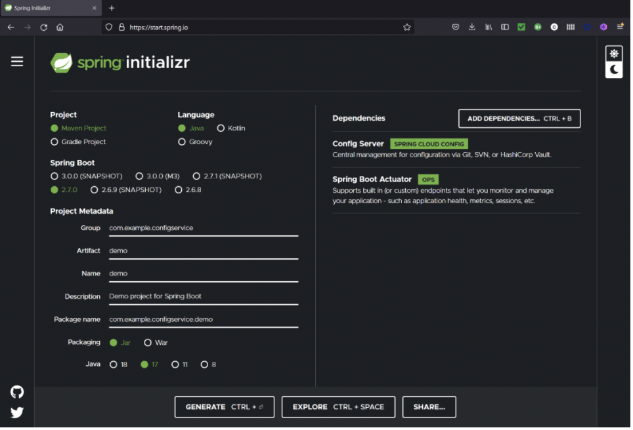Select the Gradle Project radio button
Viewport: 633px width, 430px height.
pyautogui.click(x=54, y=142)
